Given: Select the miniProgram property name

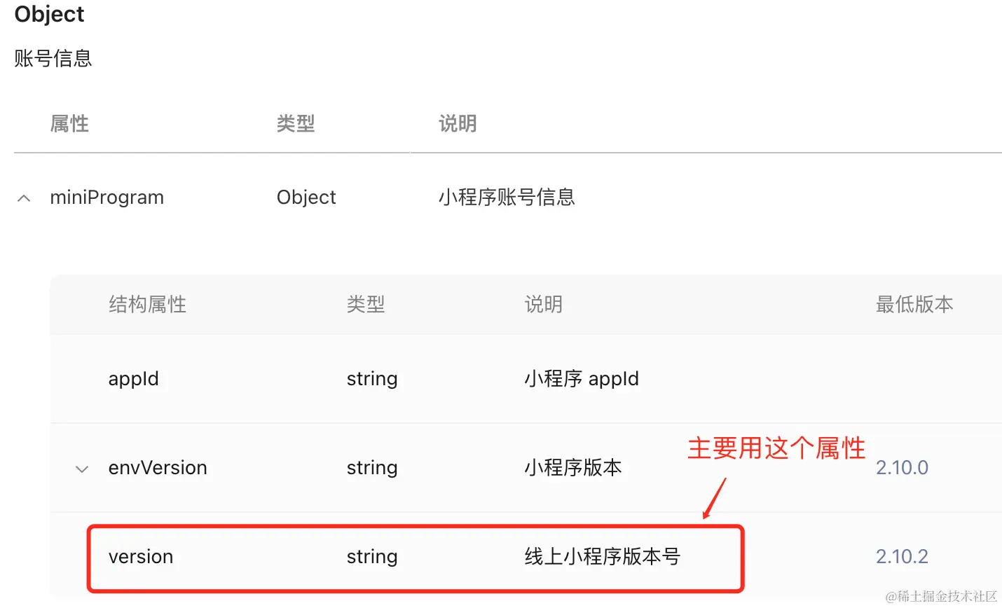Looking at the screenshot, I should pos(107,198).
